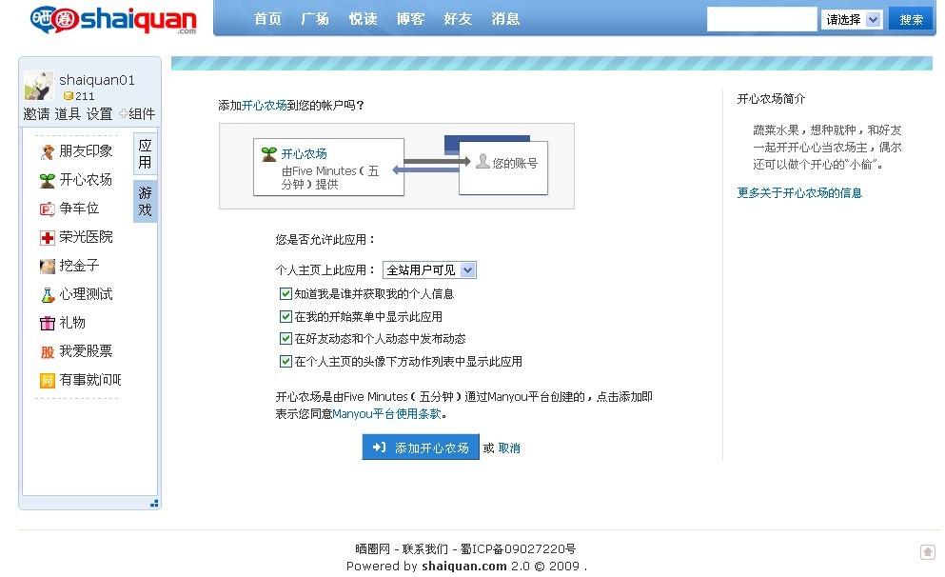This screenshot has width=945, height=577.
Task: Open 心理测试 from the app list
Action: click(87, 294)
